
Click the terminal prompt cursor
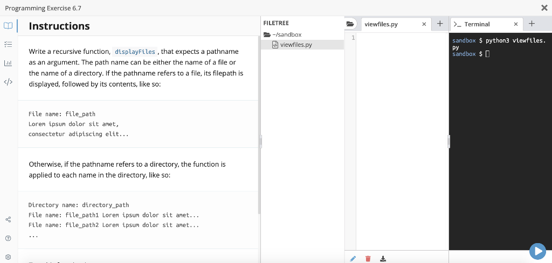[x=487, y=54]
